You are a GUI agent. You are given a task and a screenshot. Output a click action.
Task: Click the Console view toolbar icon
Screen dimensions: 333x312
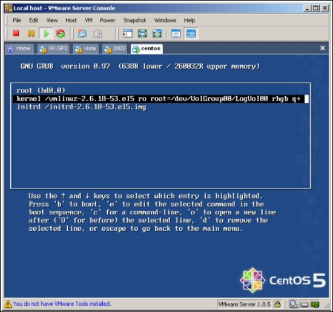tap(191, 34)
